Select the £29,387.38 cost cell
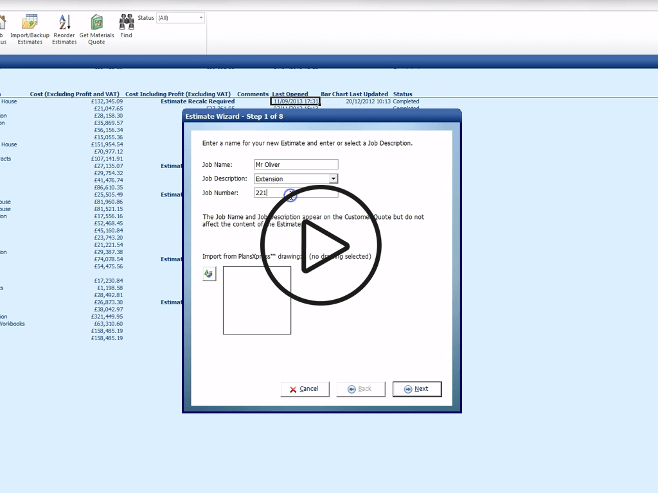Viewport: 658px width, 493px height. tap(108, 252)
